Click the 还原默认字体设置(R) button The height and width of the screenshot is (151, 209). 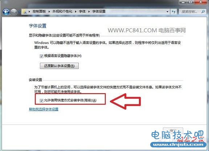[59, 66]
